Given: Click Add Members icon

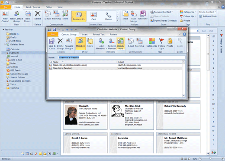Looking at the screenshot, I should click(x=102, y=41).
